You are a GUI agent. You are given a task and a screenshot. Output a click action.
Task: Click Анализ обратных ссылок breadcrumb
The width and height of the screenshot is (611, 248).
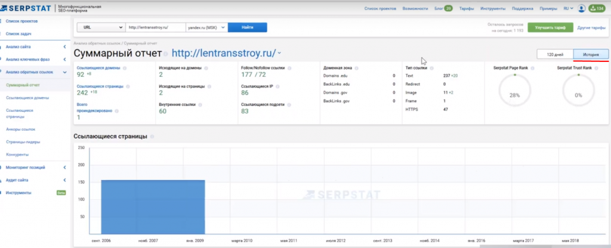(97, 43)
